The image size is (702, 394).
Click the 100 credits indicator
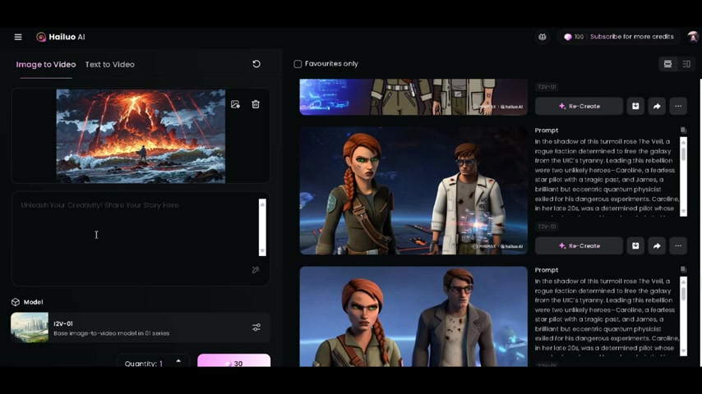click(x=574, y=37)
